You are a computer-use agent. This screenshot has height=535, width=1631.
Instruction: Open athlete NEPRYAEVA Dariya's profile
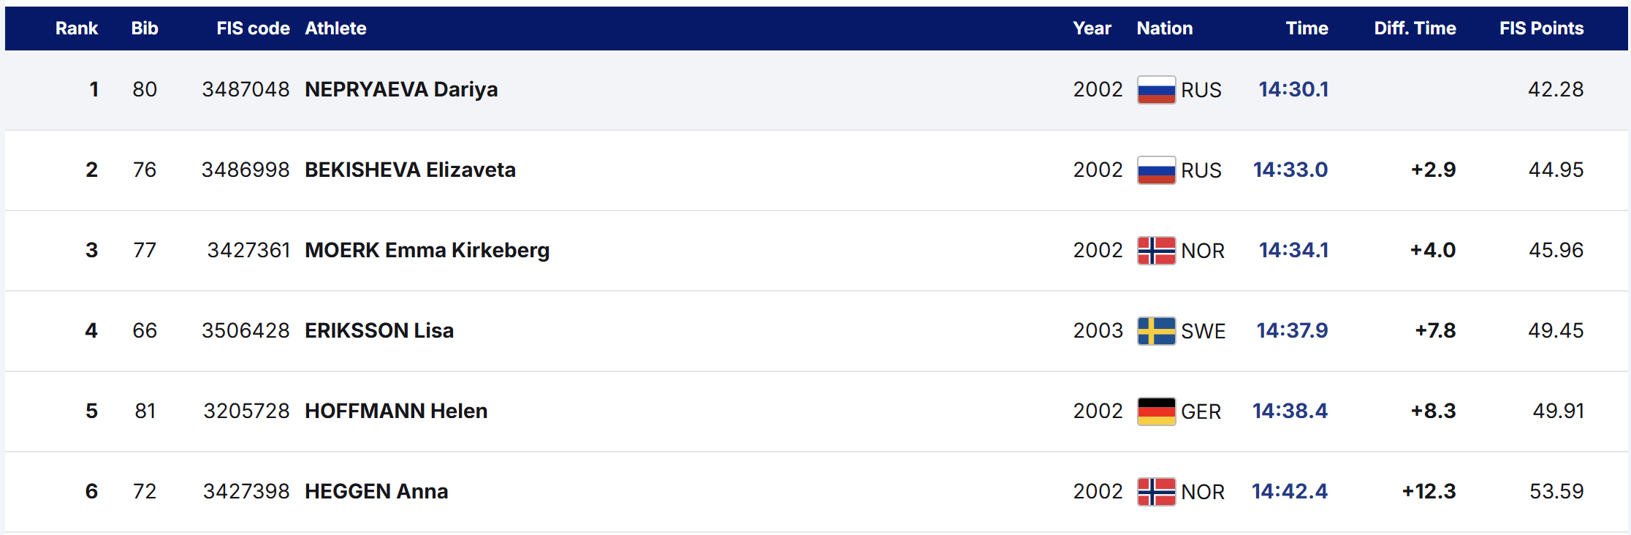[401, 89]
